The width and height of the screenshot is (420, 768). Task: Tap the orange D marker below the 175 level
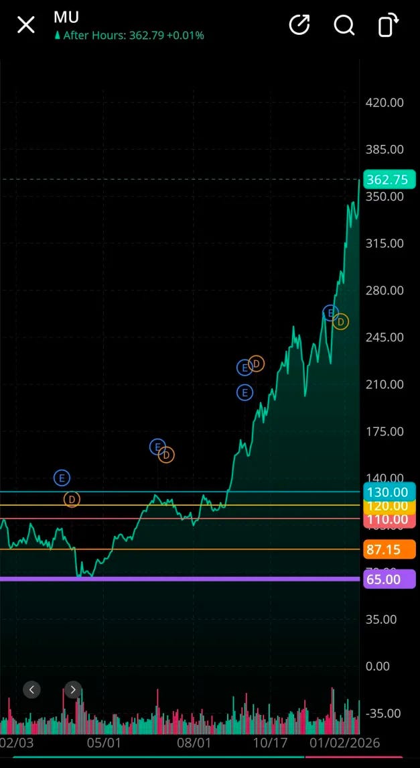(x=166, y=455)
